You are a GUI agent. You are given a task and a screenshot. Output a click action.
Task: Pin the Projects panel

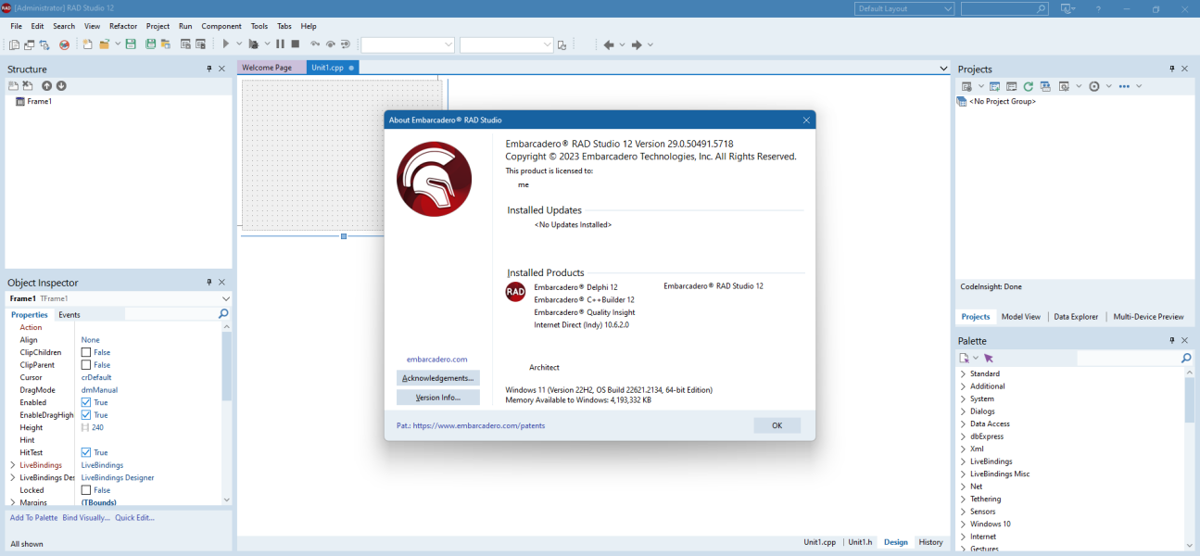point(1172,69)
